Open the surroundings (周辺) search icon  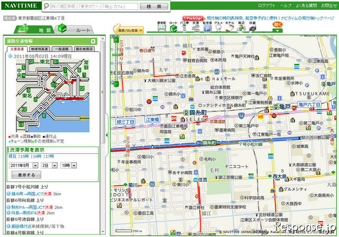click(x=241, y=28)
